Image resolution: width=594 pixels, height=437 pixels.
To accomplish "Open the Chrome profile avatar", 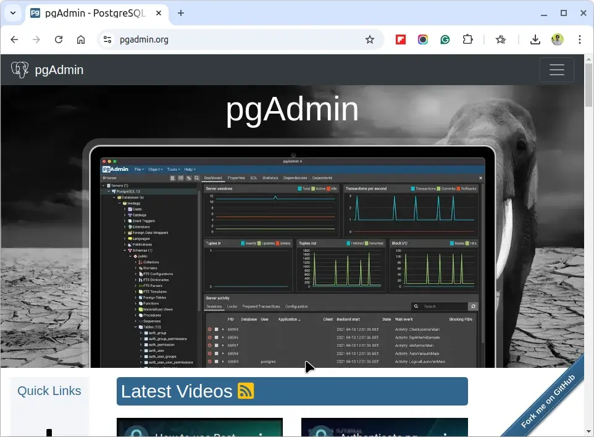I will (x=557, y=40).
